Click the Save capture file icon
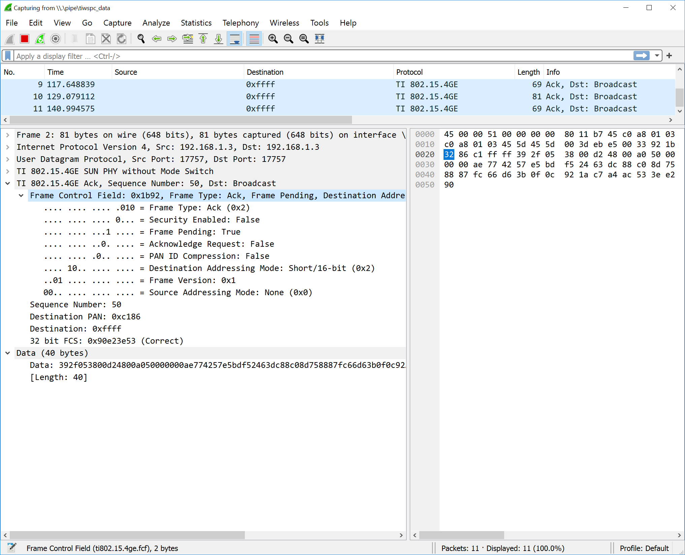 (90, 39)
